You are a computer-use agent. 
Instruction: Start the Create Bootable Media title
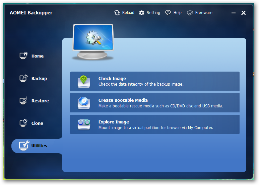coord(123,100)
